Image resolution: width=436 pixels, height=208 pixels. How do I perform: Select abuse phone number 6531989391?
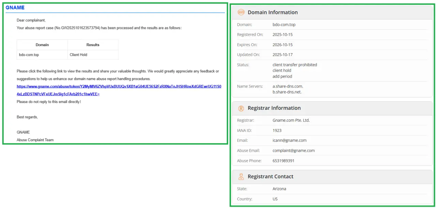[x=283, y=161]
